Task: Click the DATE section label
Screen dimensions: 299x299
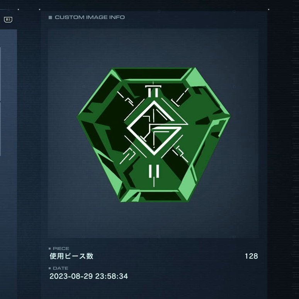Action: point(60,268)
